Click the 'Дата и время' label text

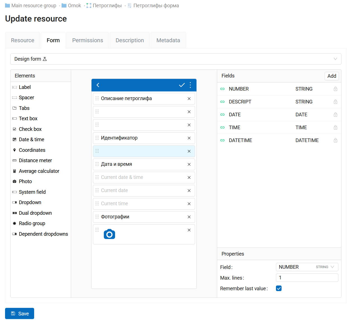tap(116, 164)
